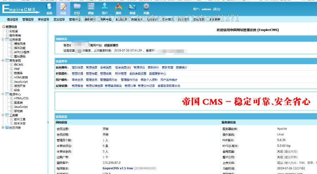
Task: Collapse the 应用资源 tree node
Action: [x=3, y=39]
